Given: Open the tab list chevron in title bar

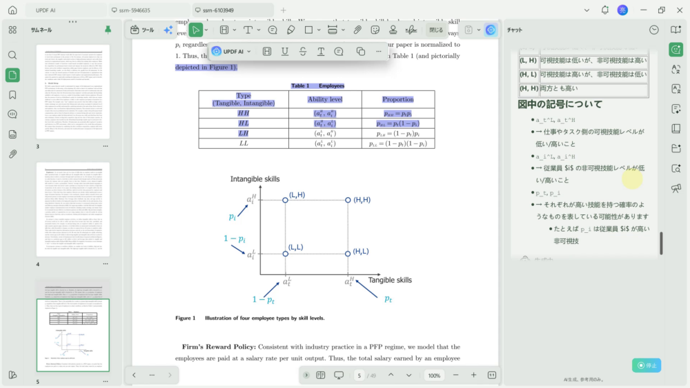Looking at the screenshot, I should (x=586, y=10).
